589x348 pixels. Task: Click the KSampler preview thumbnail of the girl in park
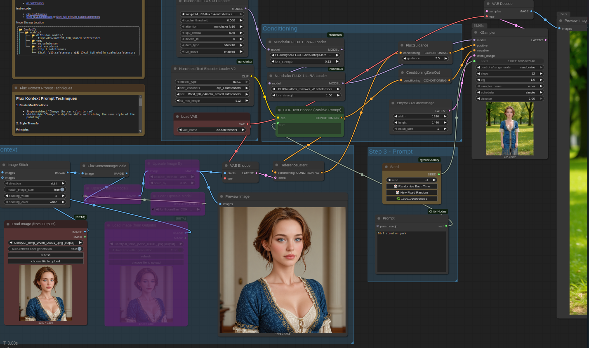[x=510, y=129]
